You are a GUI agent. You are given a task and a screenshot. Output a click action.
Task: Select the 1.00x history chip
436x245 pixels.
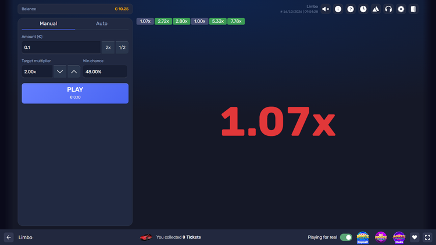coord(199,21)
